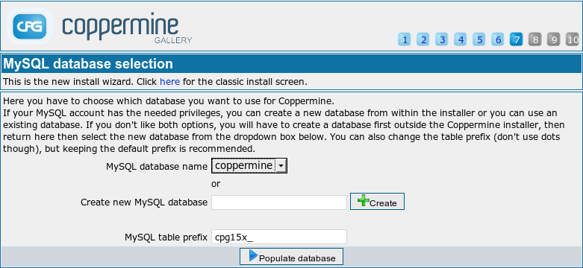Click the greyed step 9 icon
Image resolution: width=583 pixels, height=268 pixels.
[x=554, y=39]
